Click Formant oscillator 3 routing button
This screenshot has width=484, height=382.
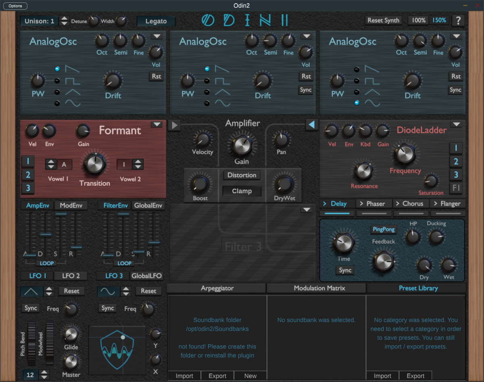(x=28, y=188)
